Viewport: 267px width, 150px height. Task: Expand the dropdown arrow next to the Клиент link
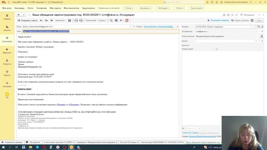[x=177, y=27]
